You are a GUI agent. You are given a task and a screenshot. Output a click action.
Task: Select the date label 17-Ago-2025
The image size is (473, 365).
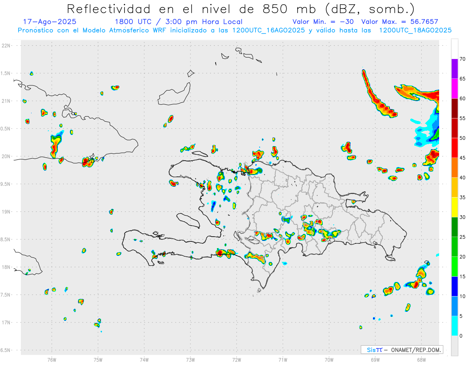(50, 22)
